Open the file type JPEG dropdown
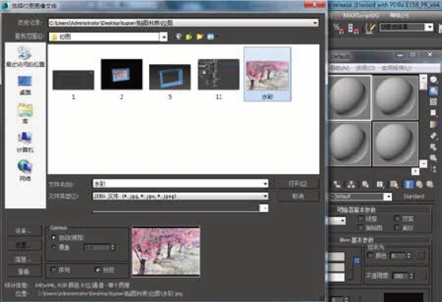The image size is (442, 302). click(x=266, y=196)
